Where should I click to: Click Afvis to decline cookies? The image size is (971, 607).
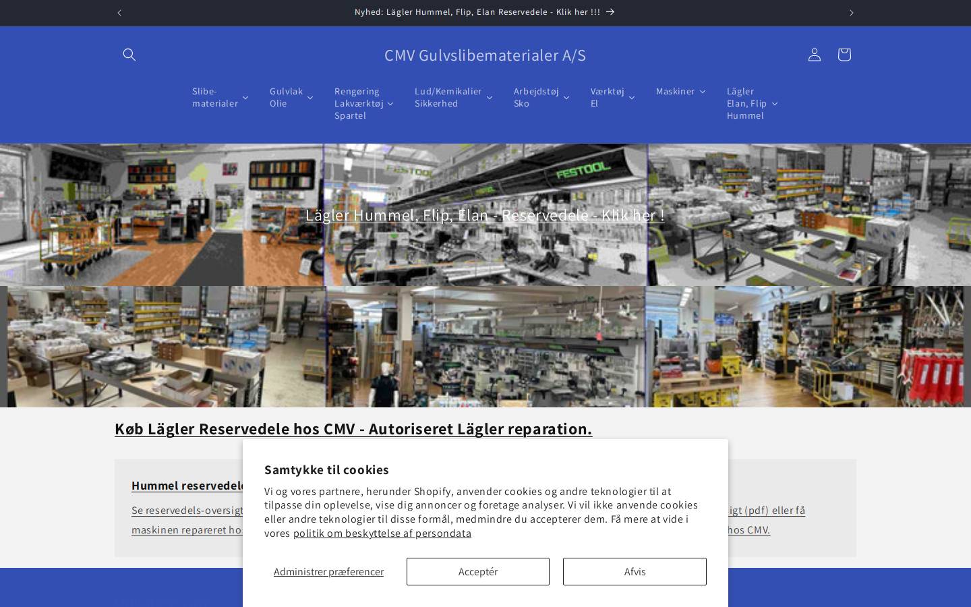[635, 572]
